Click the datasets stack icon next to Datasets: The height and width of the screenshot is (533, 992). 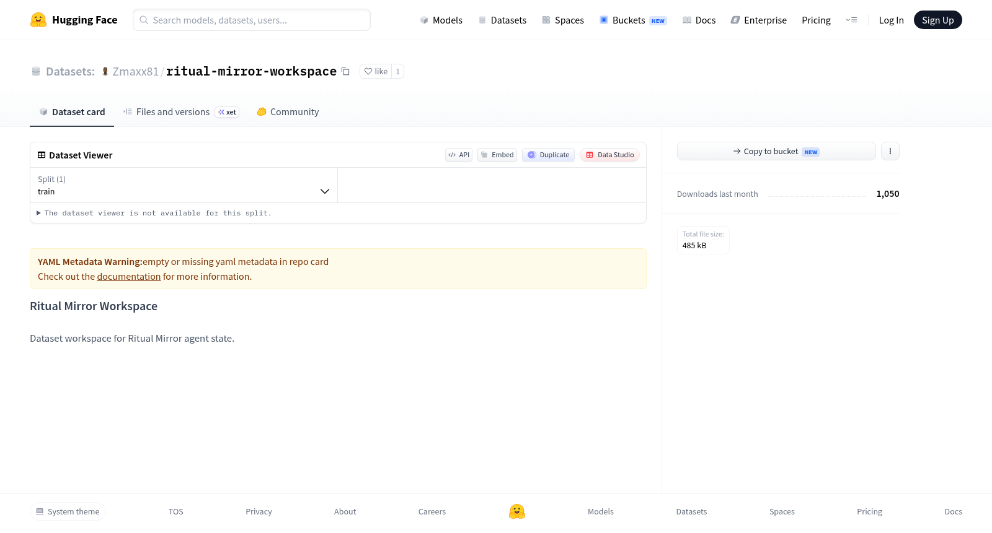[36, 71]
